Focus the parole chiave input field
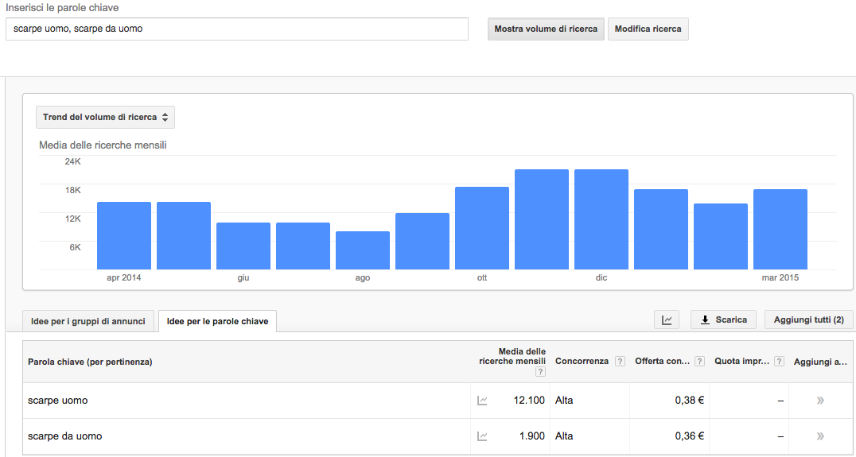Viewport: 856px width, 457px height. pos(237,29)
